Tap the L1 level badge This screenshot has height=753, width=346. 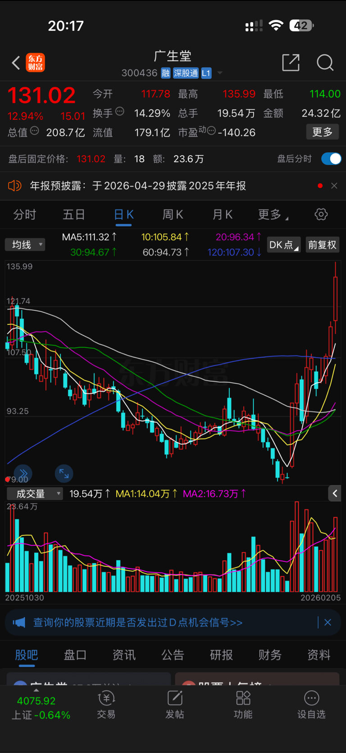click(206, 73)
